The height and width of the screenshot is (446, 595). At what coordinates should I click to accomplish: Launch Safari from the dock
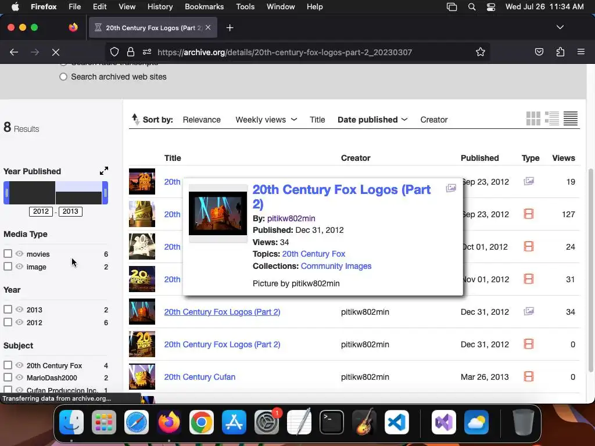[136, 422]
